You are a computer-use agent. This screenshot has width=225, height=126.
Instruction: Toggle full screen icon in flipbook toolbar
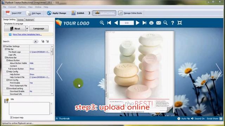pyautogui.click(x=180, y=23)
